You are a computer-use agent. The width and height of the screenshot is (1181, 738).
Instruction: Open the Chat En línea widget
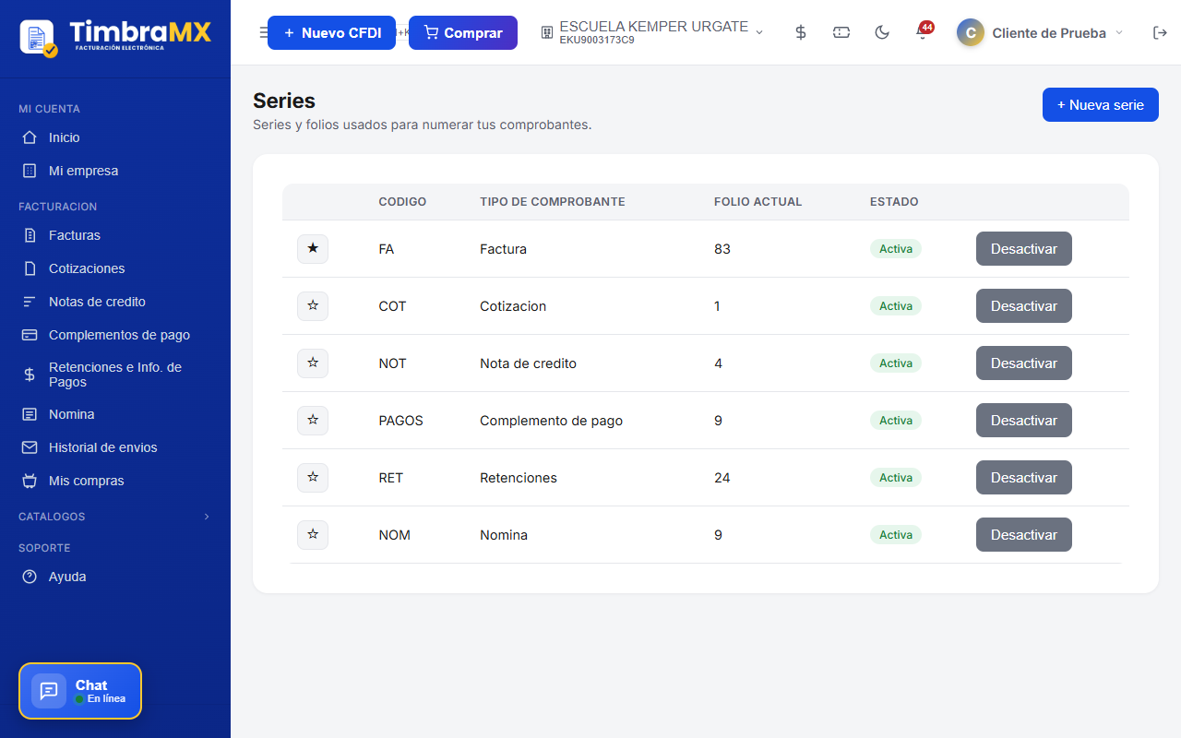pos(80,691)
